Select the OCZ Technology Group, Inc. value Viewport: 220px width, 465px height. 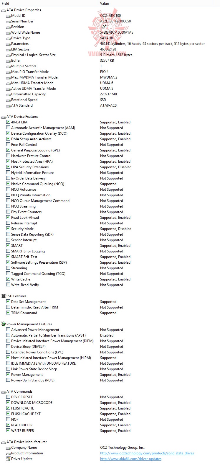(123, 448)
